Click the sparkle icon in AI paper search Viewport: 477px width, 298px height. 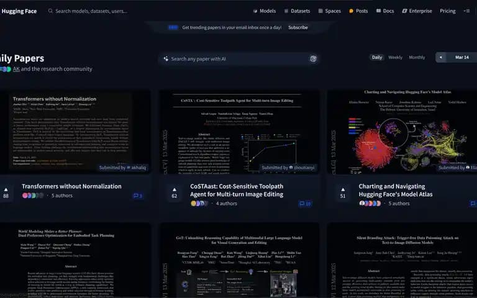tap(166, 59)
